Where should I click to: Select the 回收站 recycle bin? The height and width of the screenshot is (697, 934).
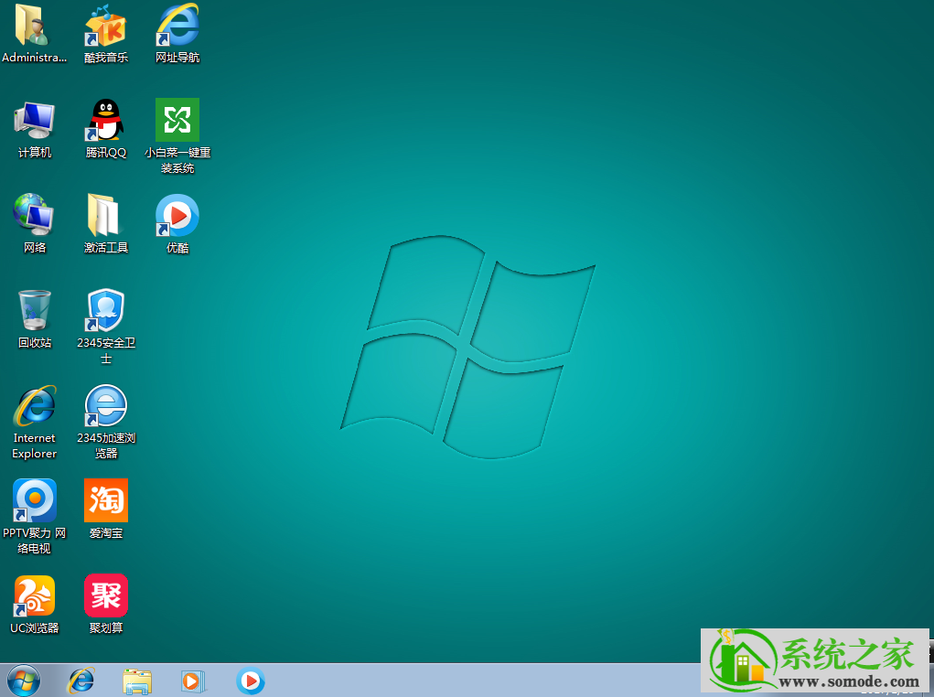click(x=35, y=311)
